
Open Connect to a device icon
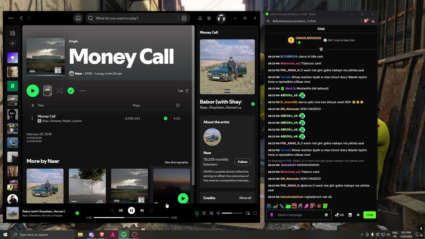pos(211,213)
